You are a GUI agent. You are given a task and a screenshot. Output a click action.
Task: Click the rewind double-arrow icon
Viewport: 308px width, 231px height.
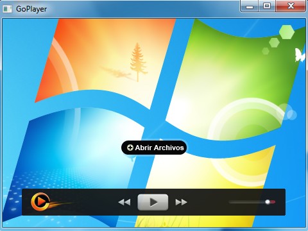[124, 202]
